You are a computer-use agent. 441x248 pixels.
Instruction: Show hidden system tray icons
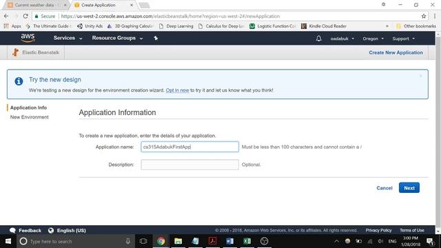coord(336,241)
